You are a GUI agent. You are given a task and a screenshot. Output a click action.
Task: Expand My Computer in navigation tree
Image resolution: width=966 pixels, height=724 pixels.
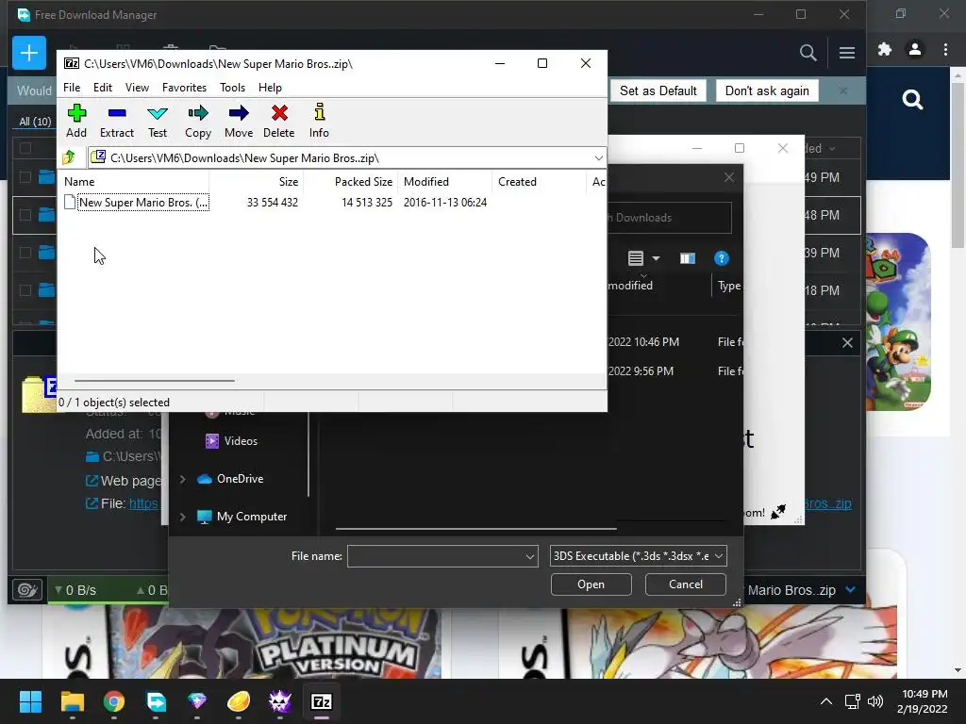tap(182, 517)
